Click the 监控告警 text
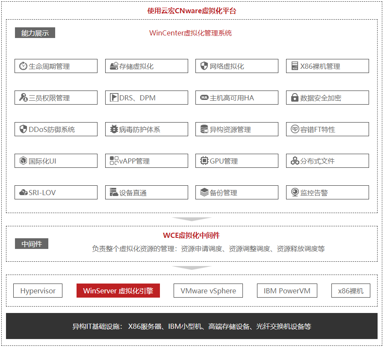This screenshot has height=348, width=384. [x=314, y=193]
